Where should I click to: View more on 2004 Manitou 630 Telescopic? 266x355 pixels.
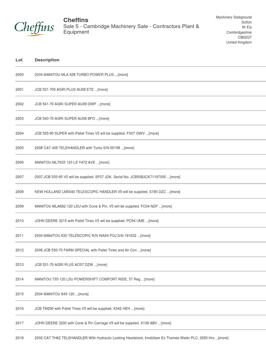tap(145, 236)
